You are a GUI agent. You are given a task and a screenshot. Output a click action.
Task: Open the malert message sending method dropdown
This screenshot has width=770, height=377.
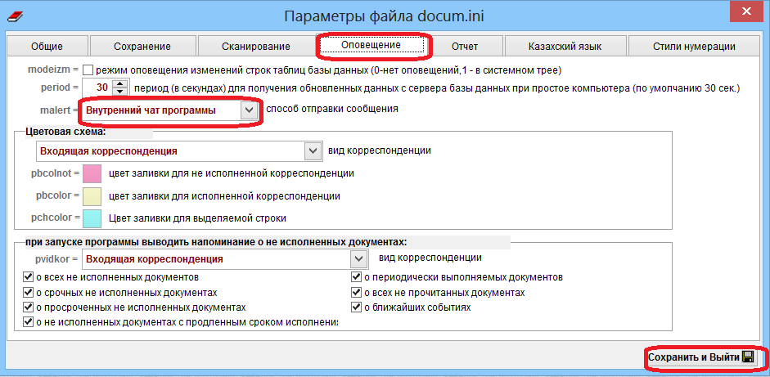pos(249,110)
